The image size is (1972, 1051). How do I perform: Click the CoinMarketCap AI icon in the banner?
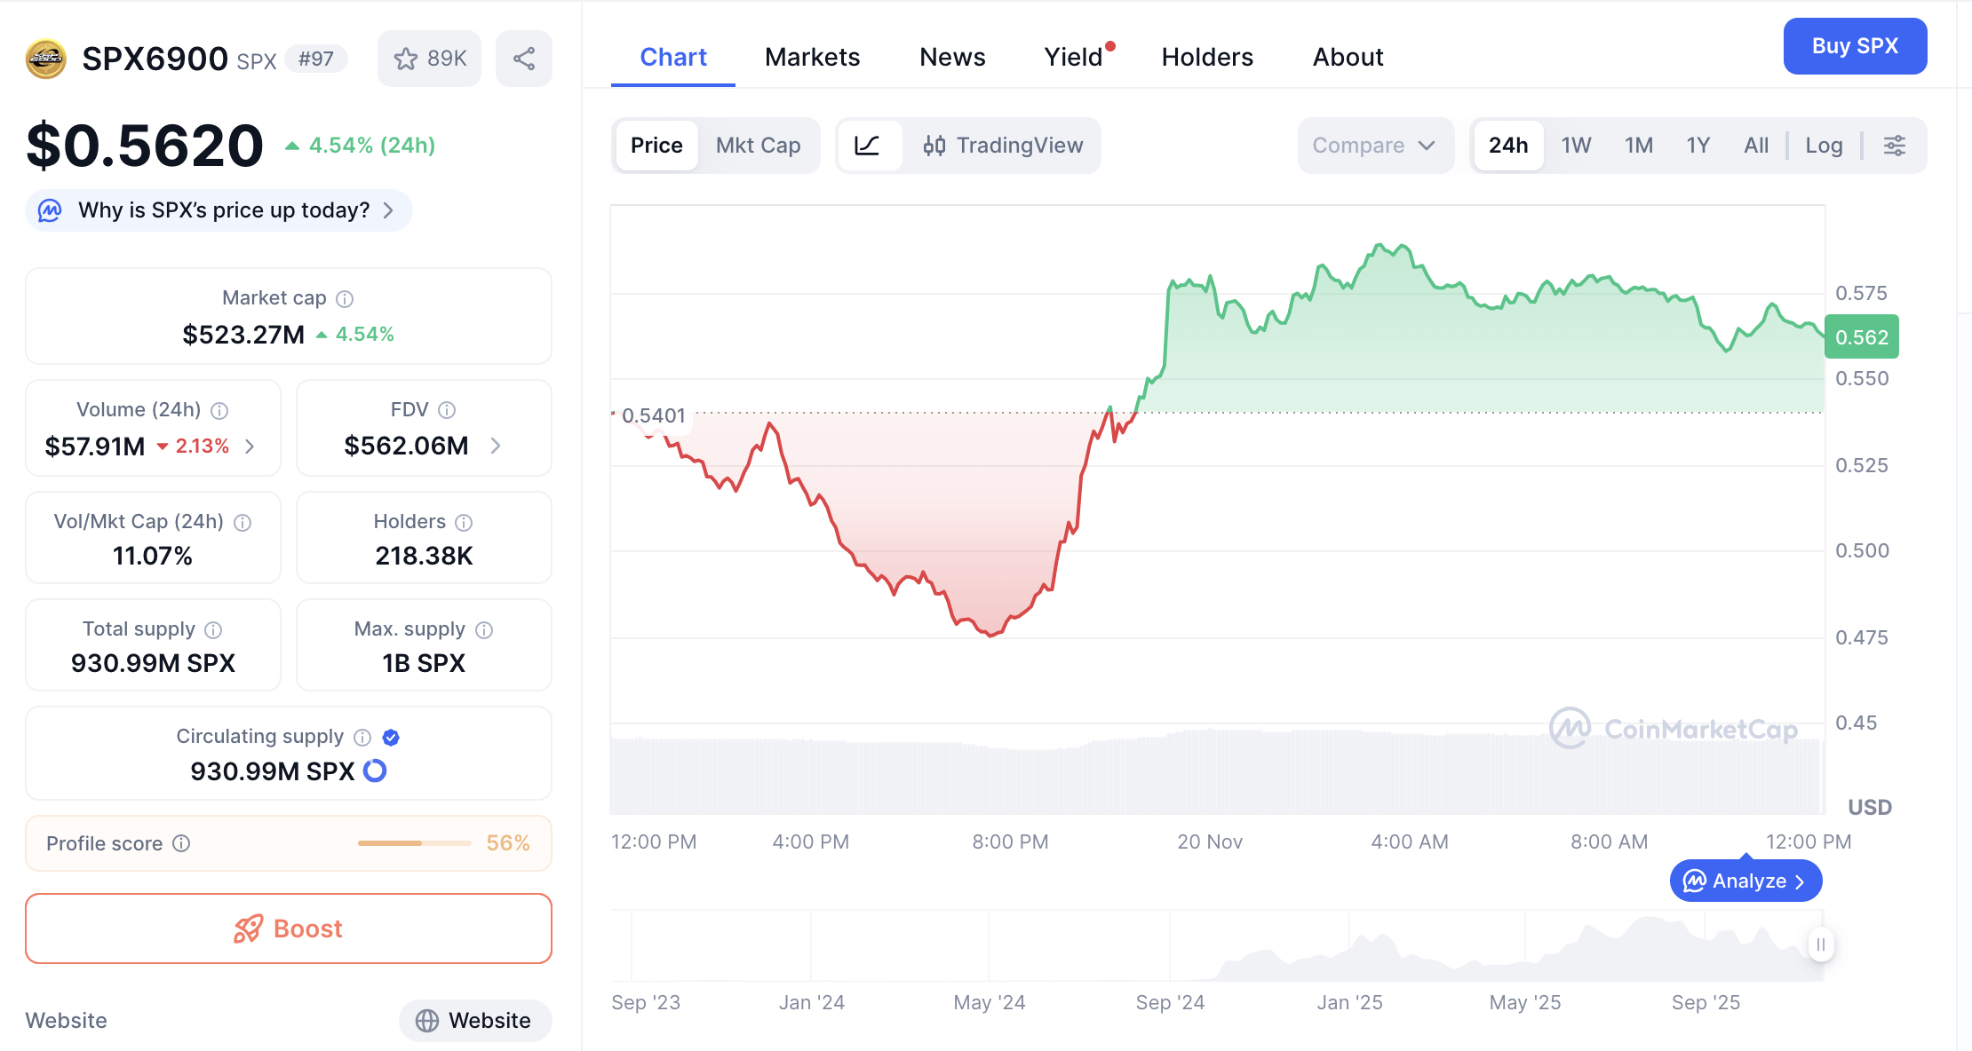[50, 210]
